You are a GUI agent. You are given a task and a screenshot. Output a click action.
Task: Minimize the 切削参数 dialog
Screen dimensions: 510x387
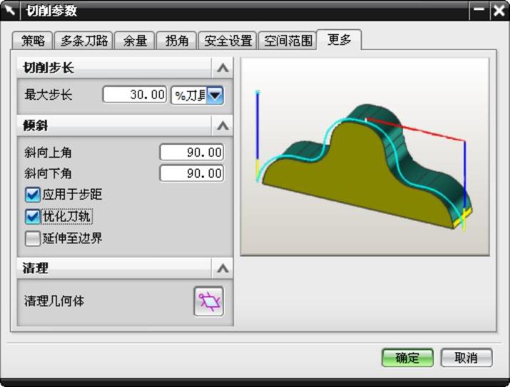479,11
